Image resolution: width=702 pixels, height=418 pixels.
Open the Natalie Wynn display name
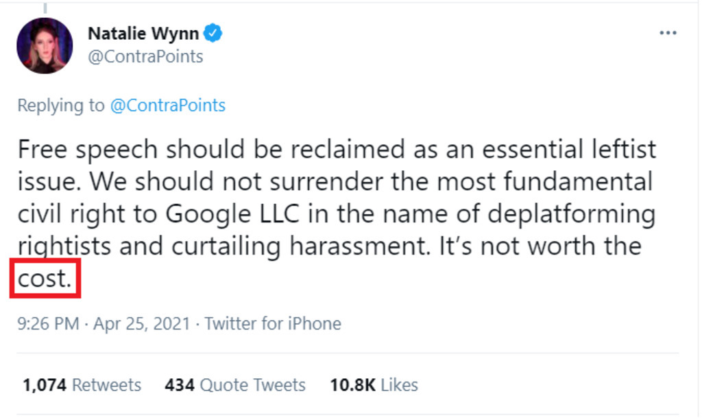pyautogui.click(x=143, y=33)
